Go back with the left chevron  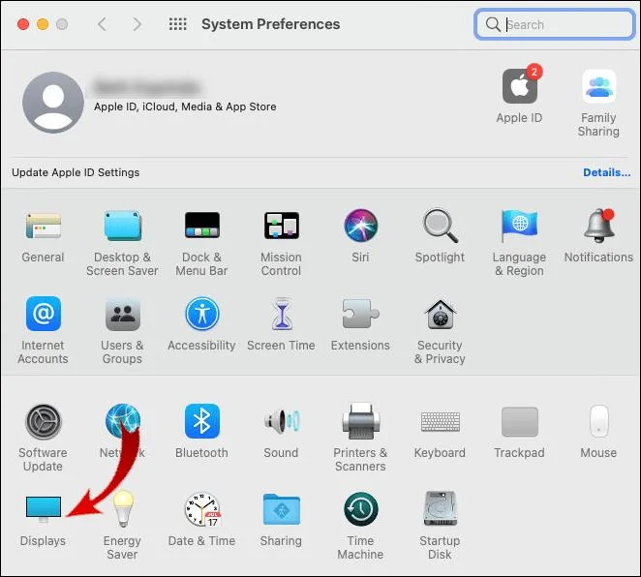click(x=103, y=24)
